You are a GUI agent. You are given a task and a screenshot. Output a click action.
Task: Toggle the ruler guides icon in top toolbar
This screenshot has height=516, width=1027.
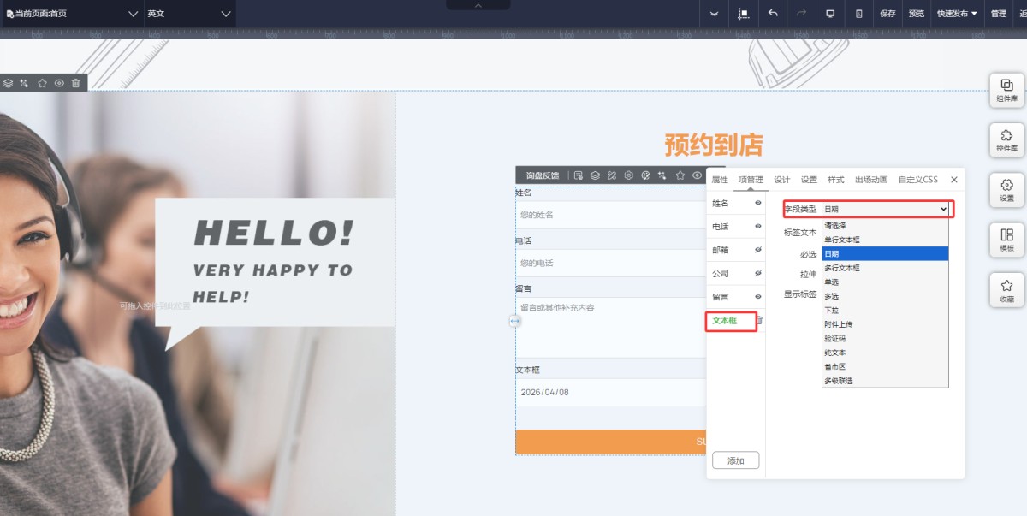(x=744, y=14)
